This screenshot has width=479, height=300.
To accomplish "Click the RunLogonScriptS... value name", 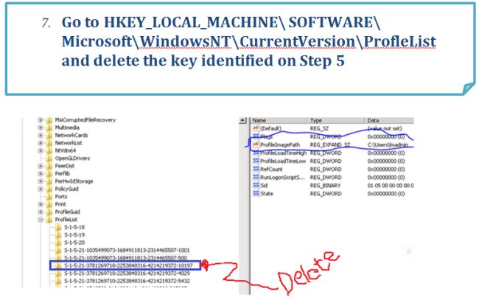I will [282, 177].
